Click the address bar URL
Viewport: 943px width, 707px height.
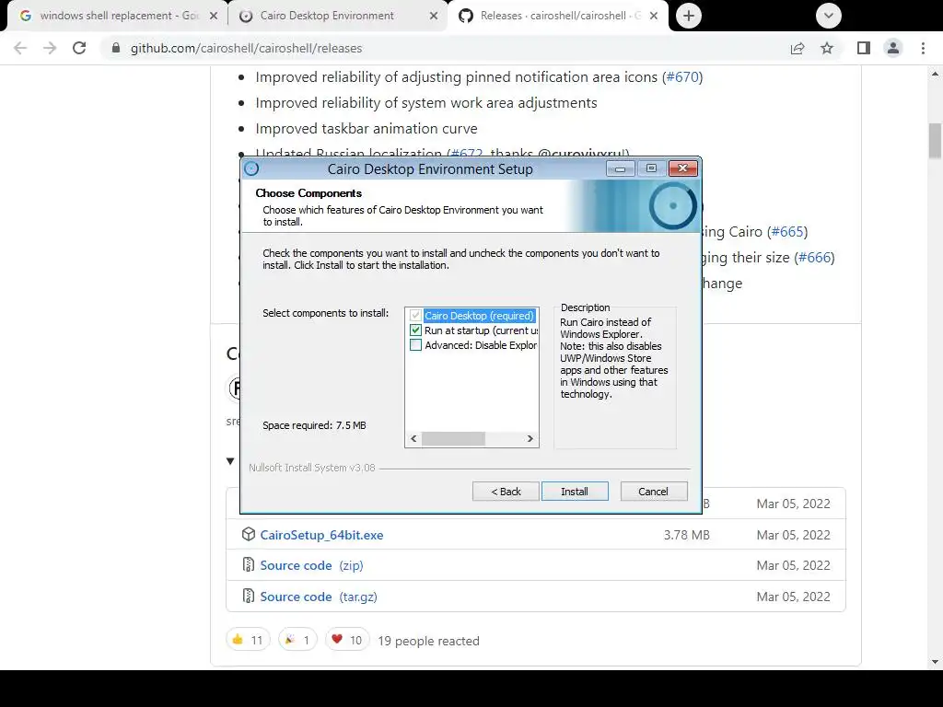click(247, 48)
